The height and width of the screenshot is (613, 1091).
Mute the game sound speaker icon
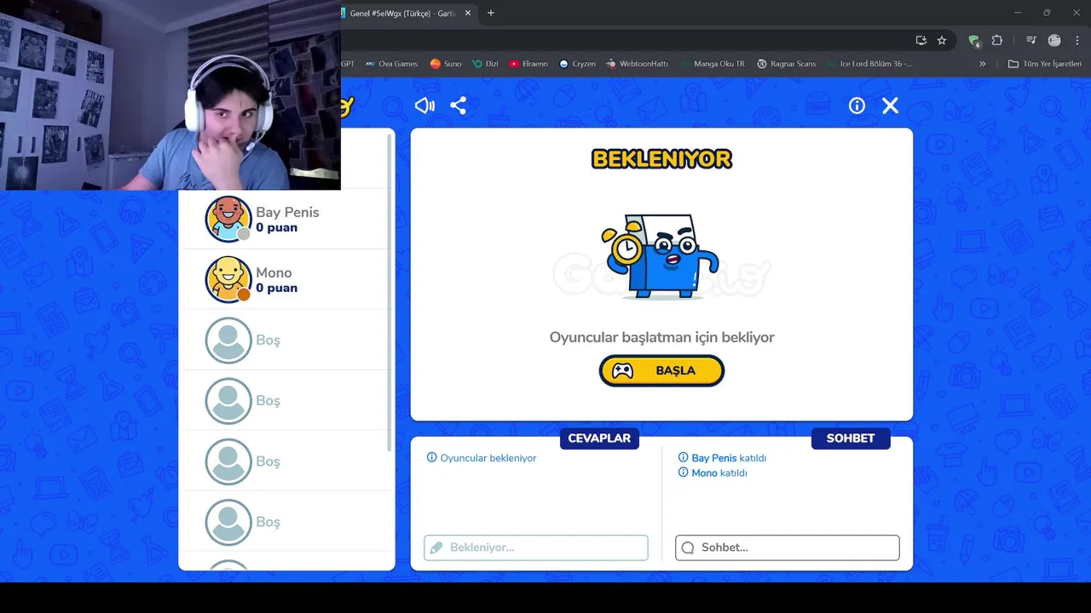(424, 106)
